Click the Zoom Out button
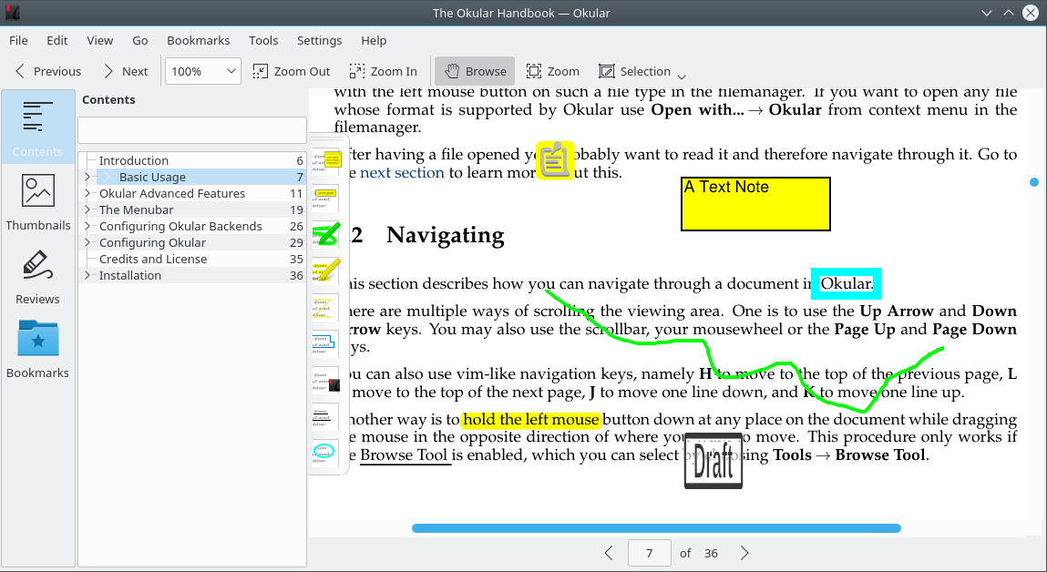The image size is (1047, 572). coord(292,71)
